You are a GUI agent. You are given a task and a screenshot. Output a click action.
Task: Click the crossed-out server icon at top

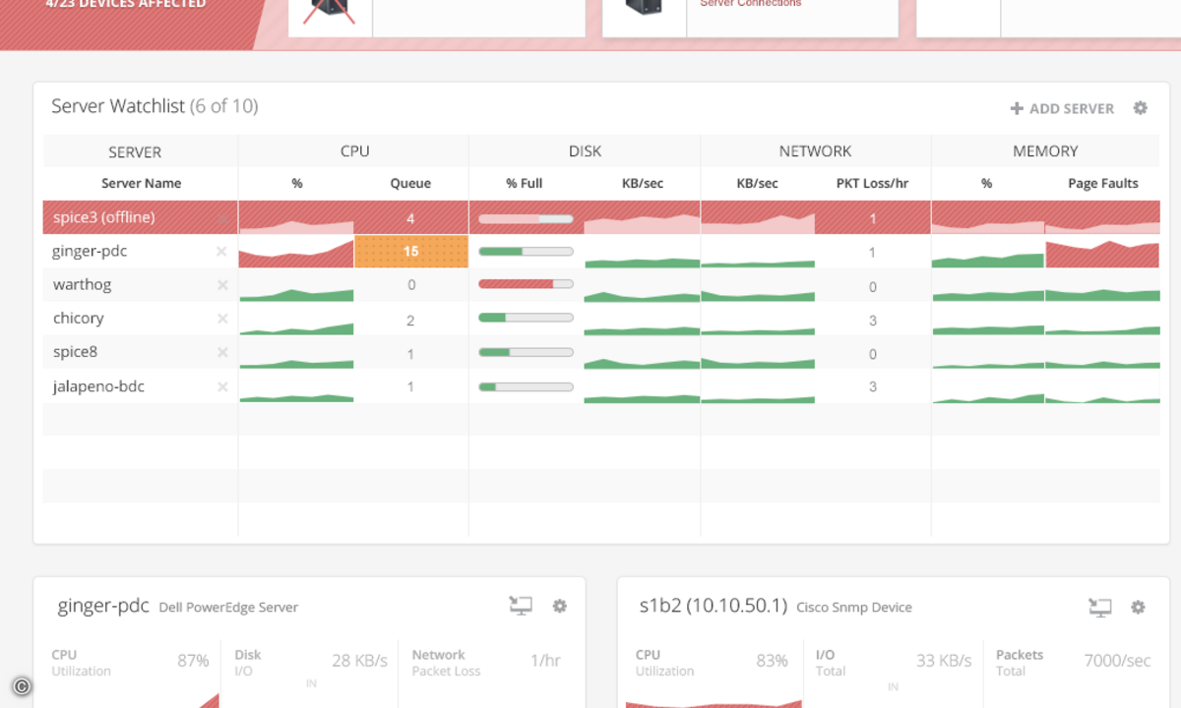(329, 12)
